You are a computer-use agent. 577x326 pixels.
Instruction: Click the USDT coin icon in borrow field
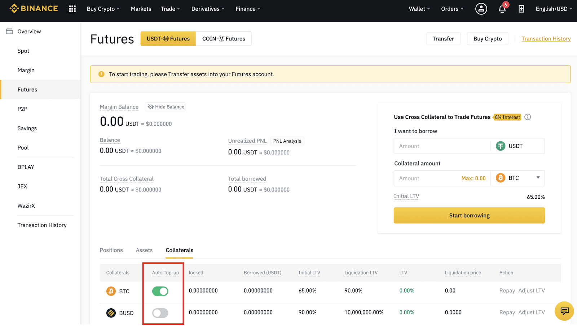(501, 146)
